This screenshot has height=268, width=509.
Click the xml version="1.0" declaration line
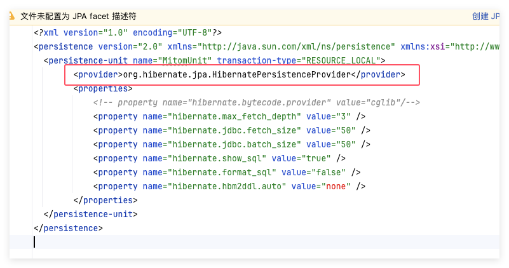click(x=128, y=33)
